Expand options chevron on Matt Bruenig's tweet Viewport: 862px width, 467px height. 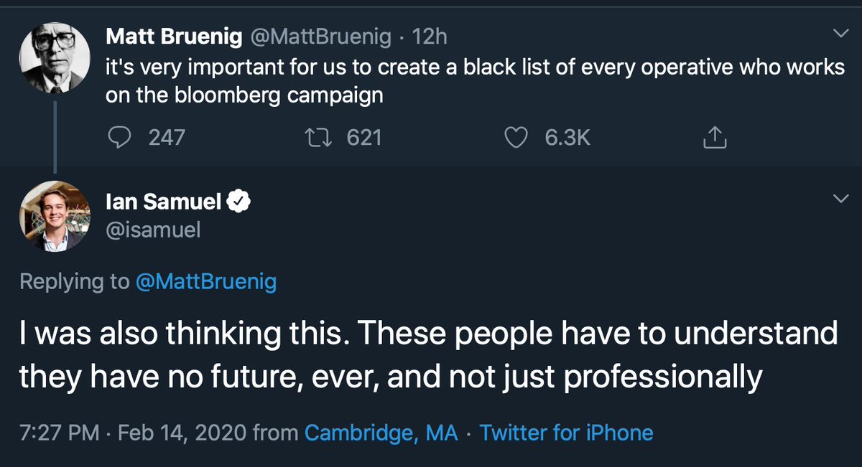(x=839, y=34)
